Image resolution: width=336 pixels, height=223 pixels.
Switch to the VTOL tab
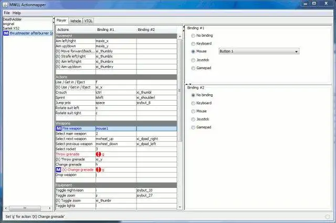(x=88, y=21)
